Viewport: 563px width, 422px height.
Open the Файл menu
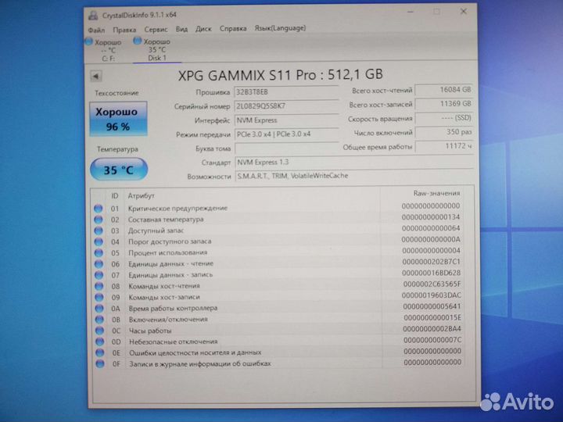tap(96, 30)
